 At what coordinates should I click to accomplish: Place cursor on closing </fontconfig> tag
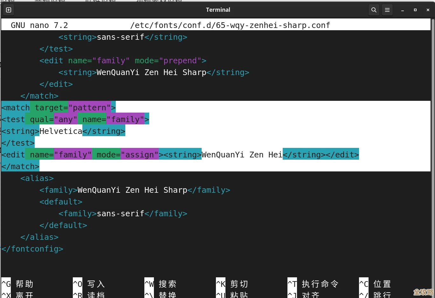[32, 249]
